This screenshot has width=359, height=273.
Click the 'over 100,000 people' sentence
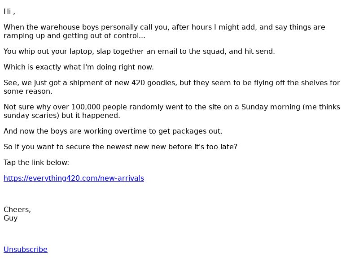click(172, 107)
